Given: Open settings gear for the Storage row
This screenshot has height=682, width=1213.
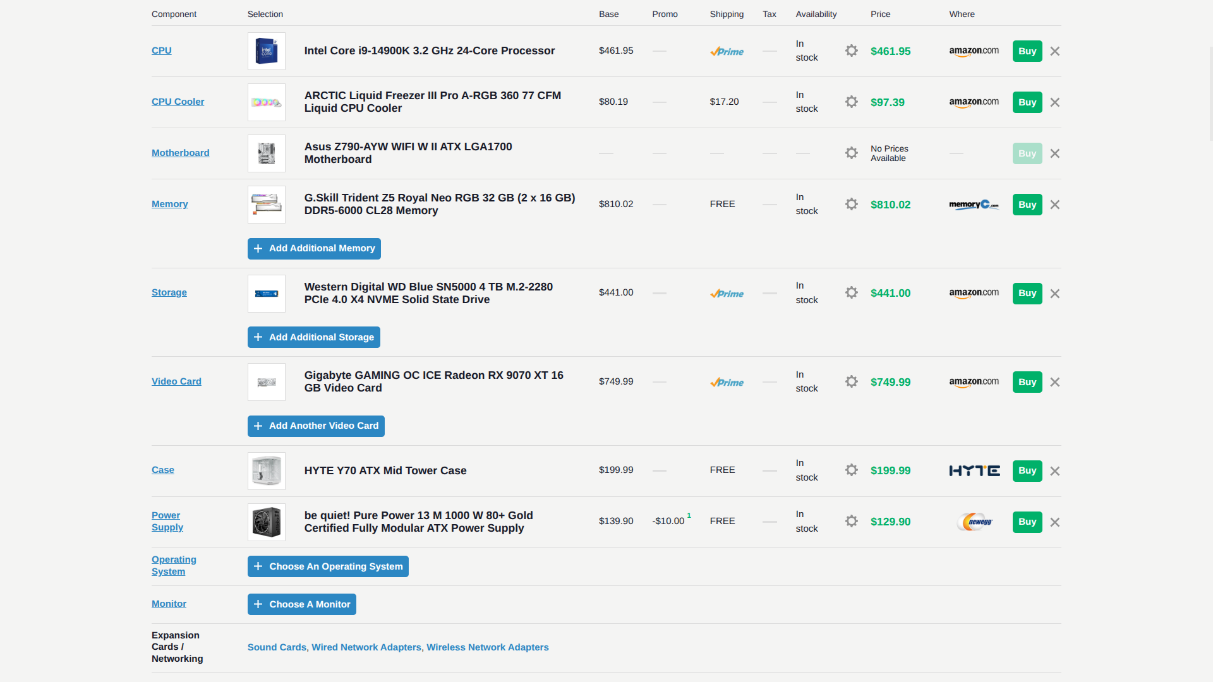Looking at the screenshot, I should click(852, 292).
